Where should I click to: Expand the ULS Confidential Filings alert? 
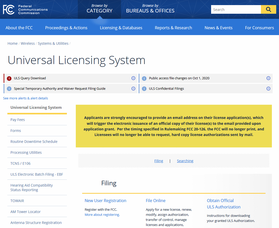click(x=268, y=89)
